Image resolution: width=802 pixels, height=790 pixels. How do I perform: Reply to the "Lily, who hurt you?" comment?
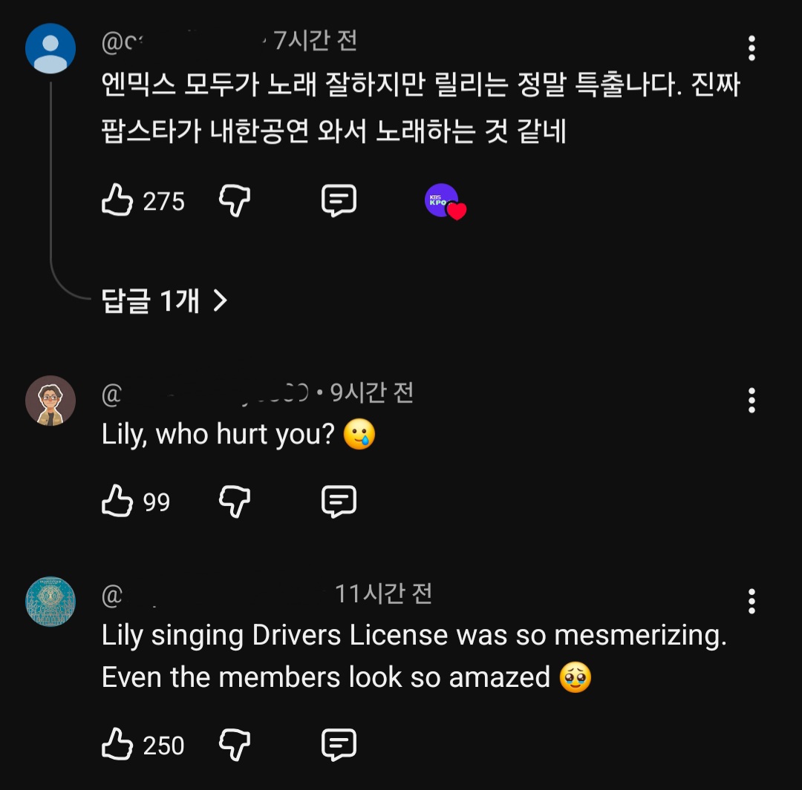click(x=339, y=502)
